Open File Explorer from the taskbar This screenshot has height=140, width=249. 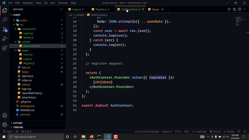pos(83,136)
